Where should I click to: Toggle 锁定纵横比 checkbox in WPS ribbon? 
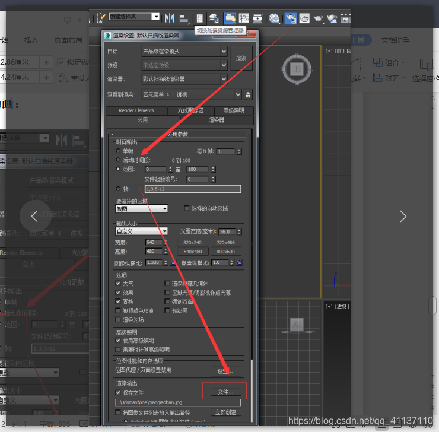(x=61, y=62)
